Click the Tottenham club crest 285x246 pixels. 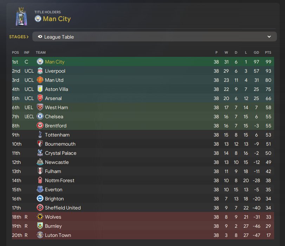(40, 135)
